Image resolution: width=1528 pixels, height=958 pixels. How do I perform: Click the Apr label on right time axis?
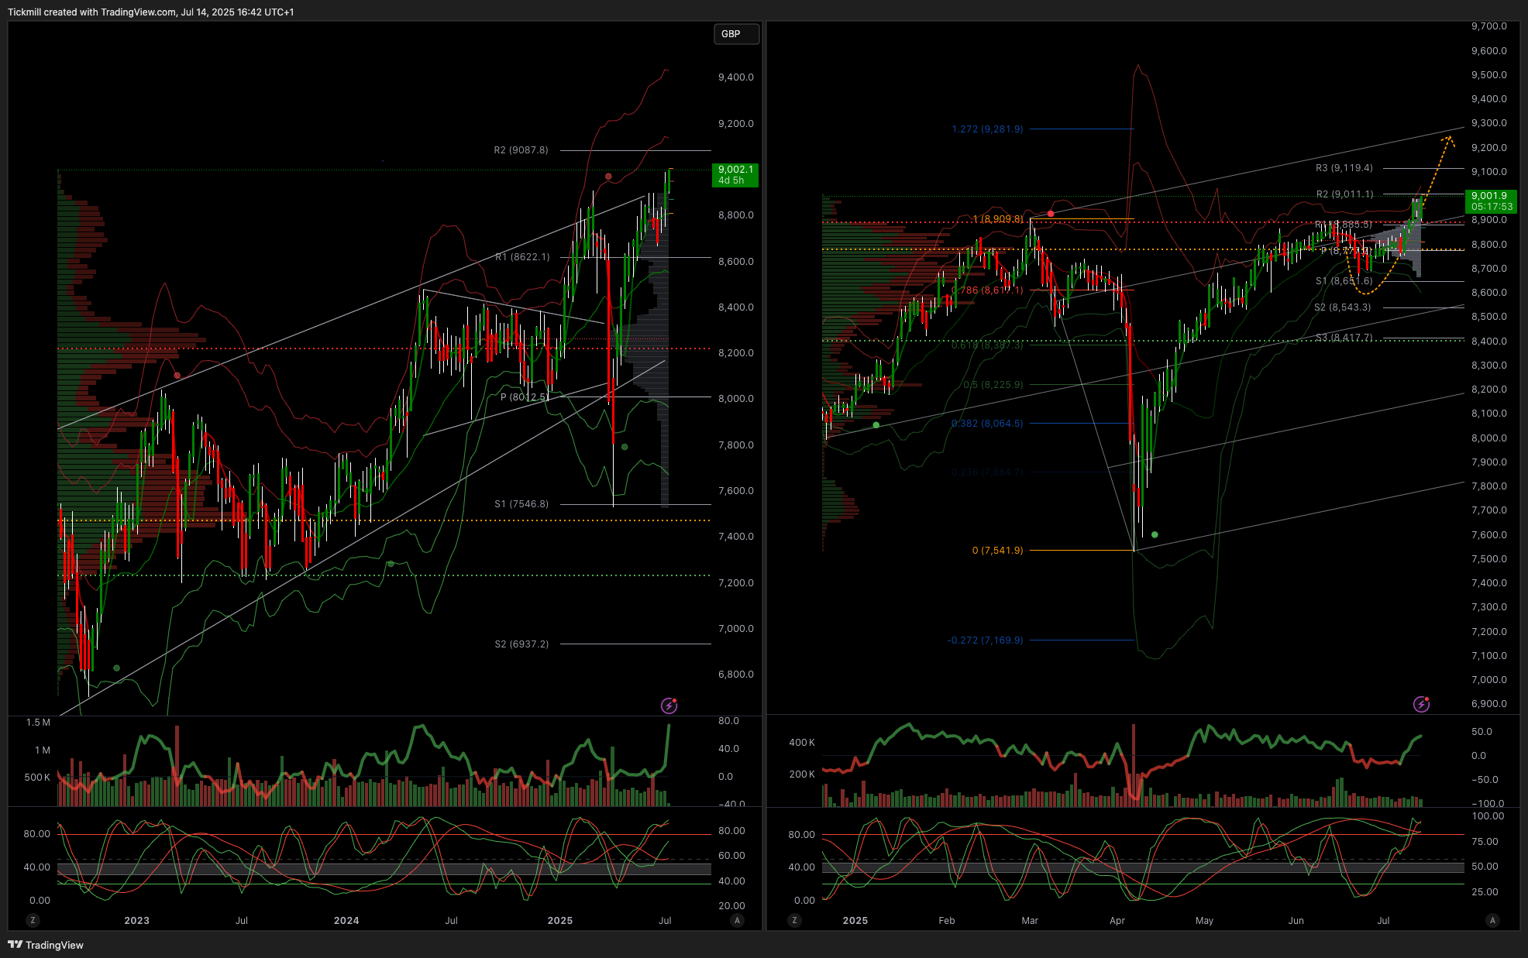pyautogui.click(x=1117, y=921)
